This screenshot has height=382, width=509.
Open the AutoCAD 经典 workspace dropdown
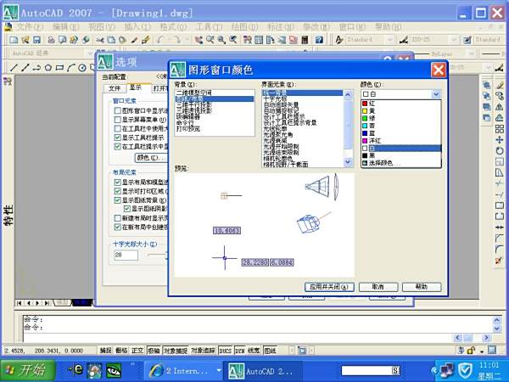click(x=90, y=53)
